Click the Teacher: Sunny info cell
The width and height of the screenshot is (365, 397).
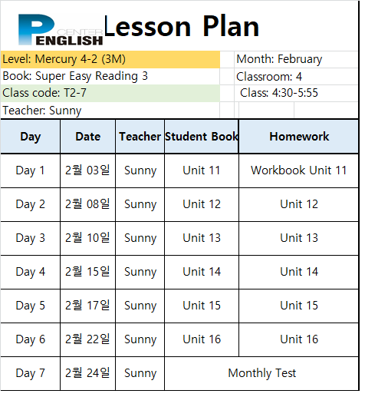coord(110,111)
